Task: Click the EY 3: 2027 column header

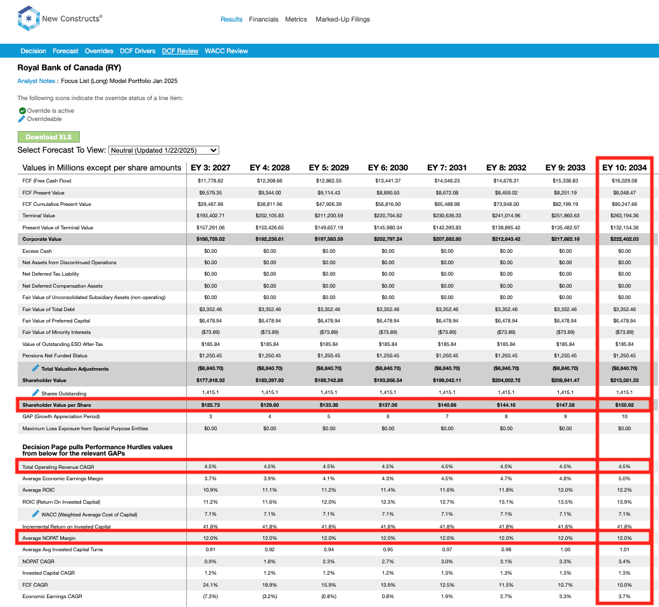Action: [x=210, y=168]
